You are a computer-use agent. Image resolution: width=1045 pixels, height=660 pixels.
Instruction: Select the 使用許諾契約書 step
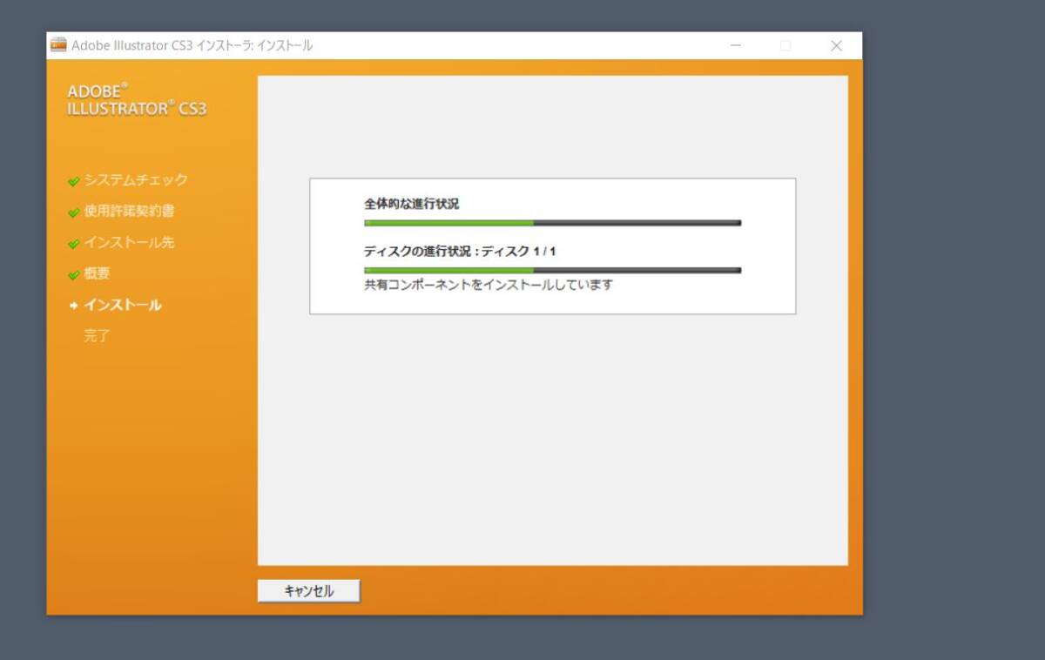(x=129, y=212)
